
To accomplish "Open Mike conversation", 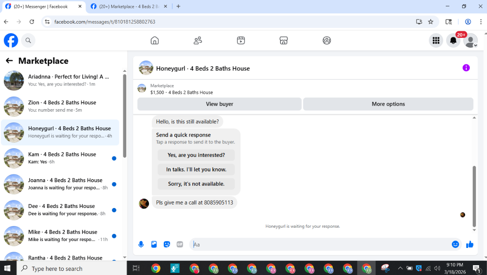I will tap(60, 236).
